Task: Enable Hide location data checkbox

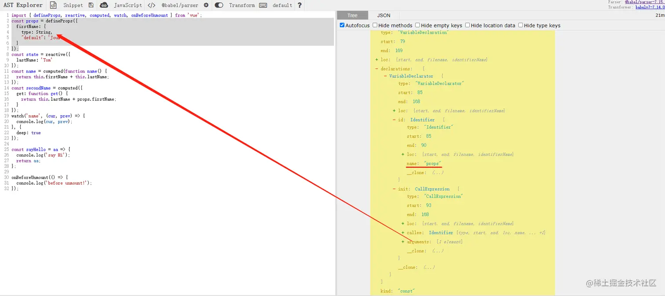Action: [x=468, y=25]
